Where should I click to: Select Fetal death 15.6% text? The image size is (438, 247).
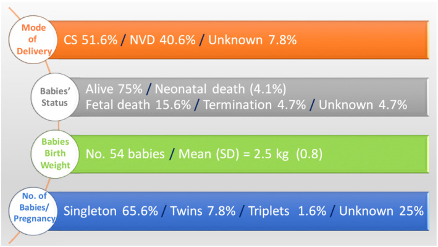point(138,105)
